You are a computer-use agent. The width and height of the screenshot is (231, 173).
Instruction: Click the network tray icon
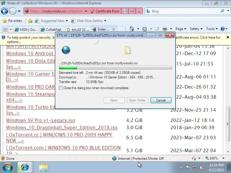pos(195,168)
